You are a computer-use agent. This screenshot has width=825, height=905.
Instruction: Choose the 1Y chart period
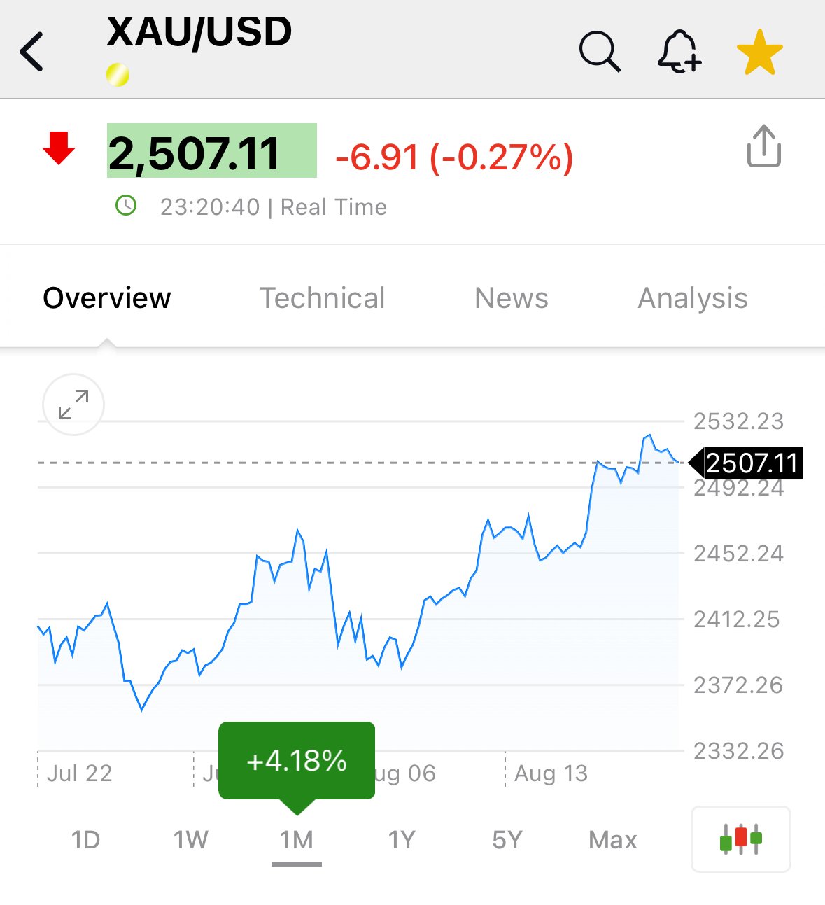(402, 839)
